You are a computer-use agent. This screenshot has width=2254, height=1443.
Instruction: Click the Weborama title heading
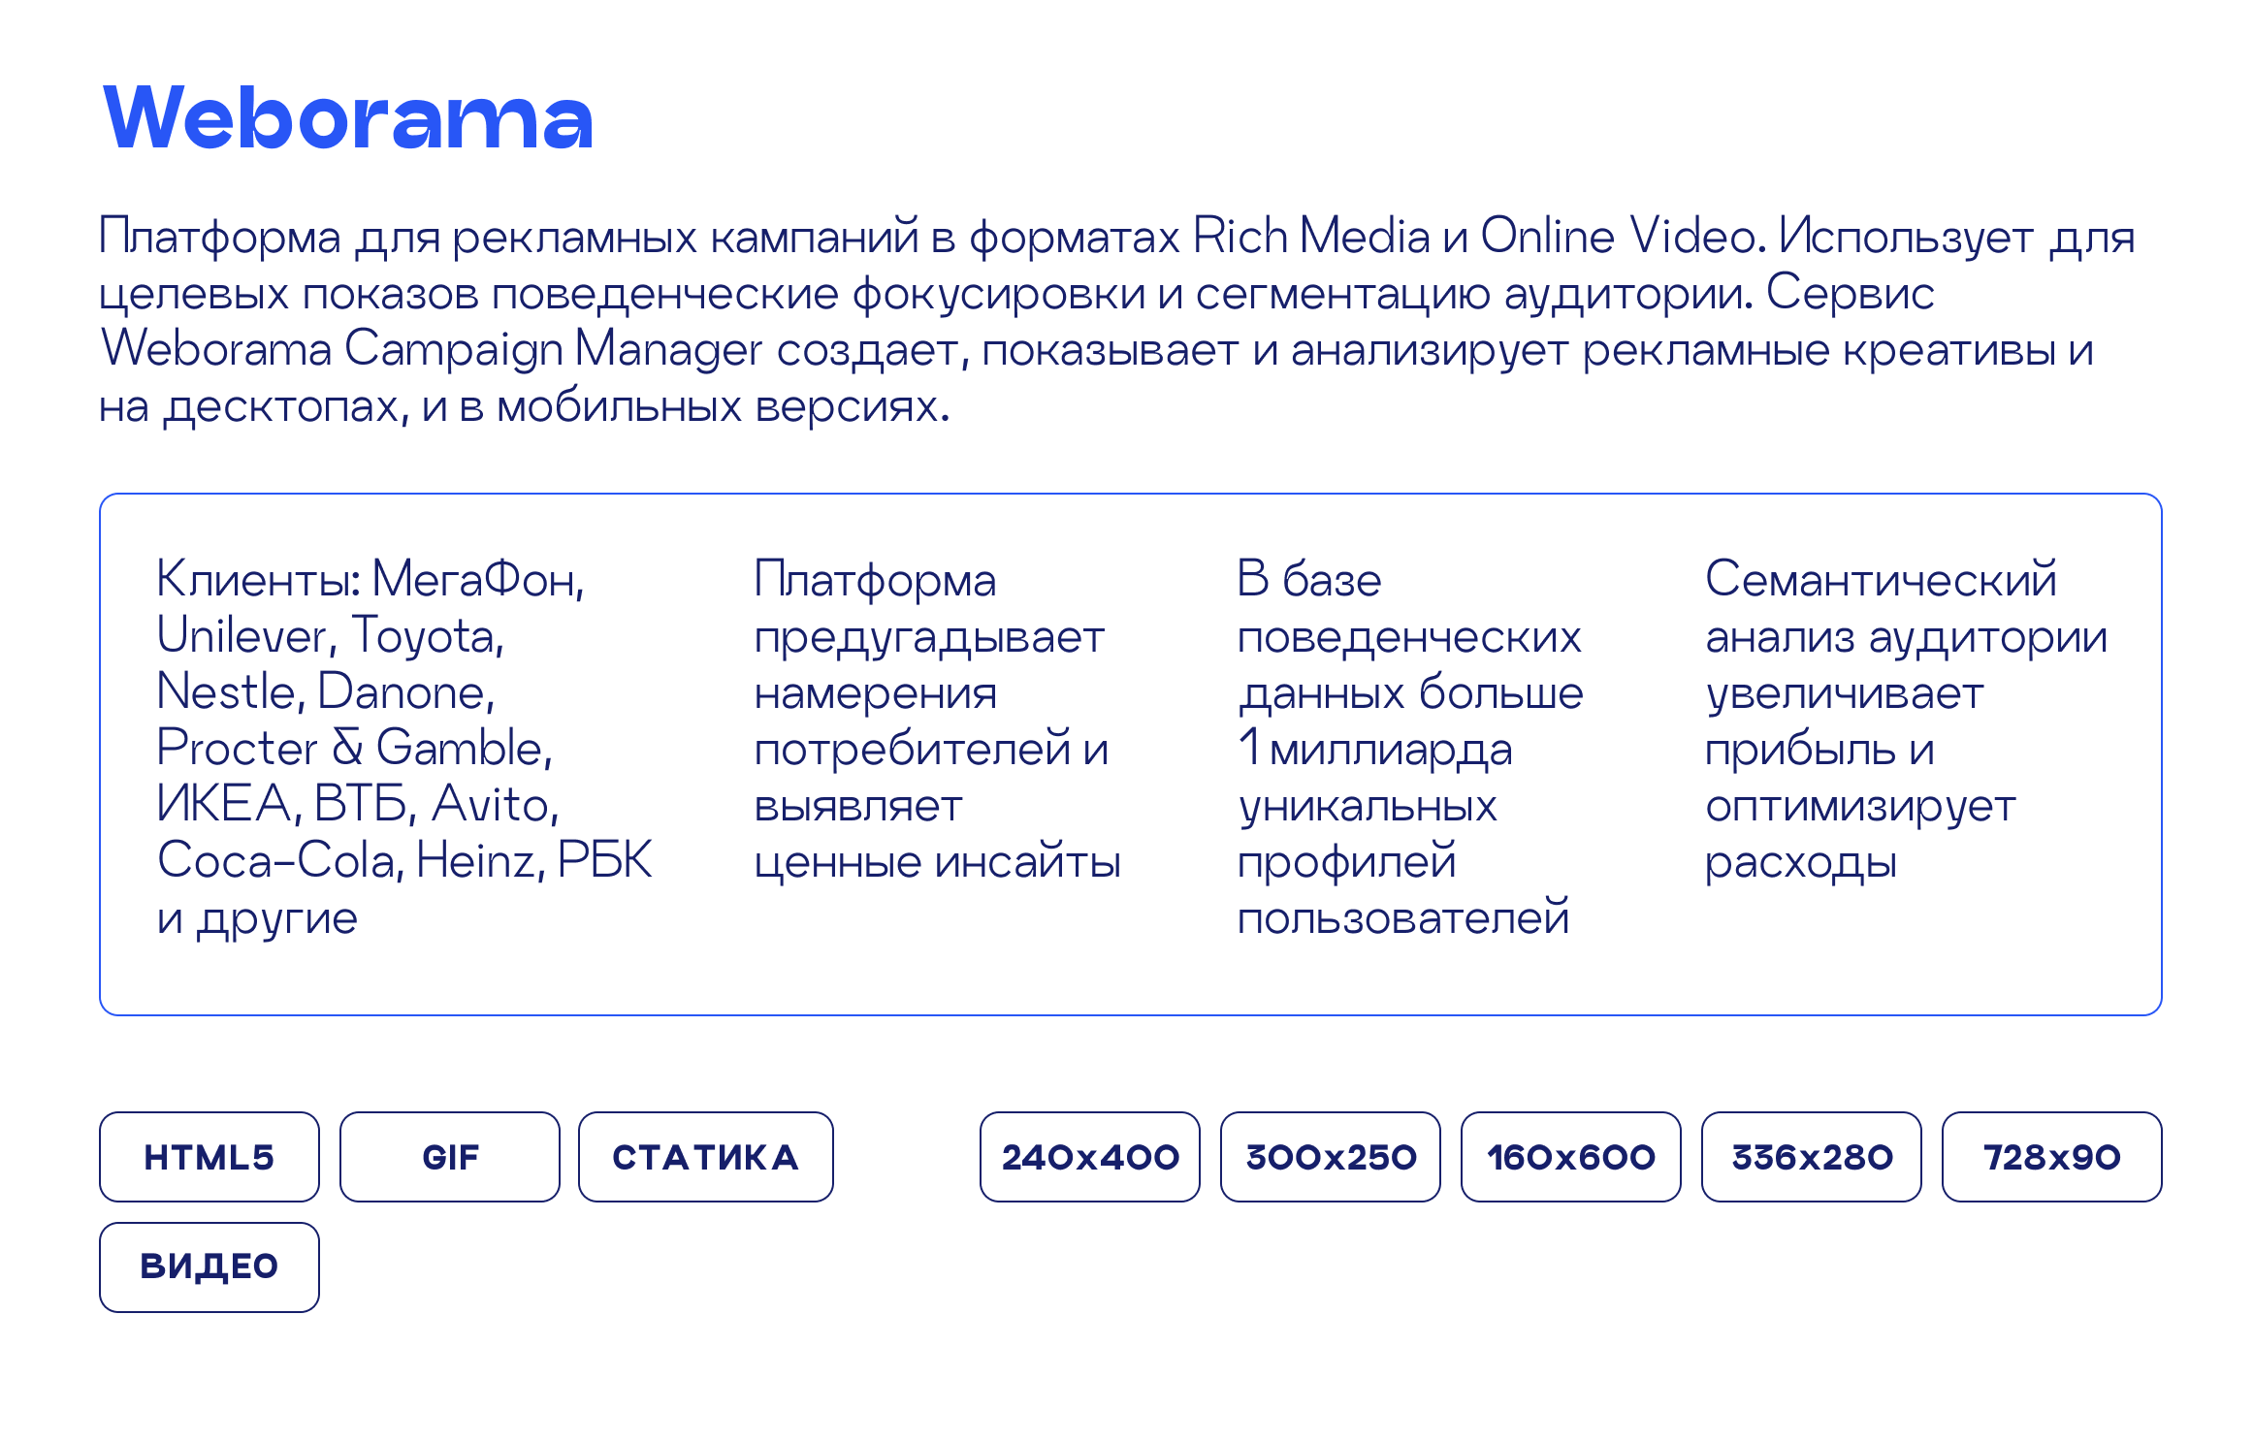[347, 118]
